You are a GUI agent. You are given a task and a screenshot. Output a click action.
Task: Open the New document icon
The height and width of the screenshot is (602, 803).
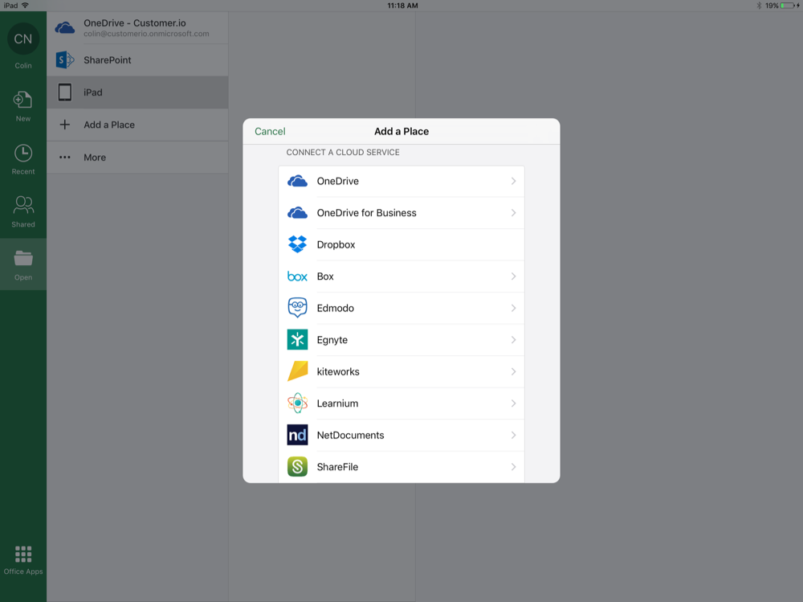point(23,100)
